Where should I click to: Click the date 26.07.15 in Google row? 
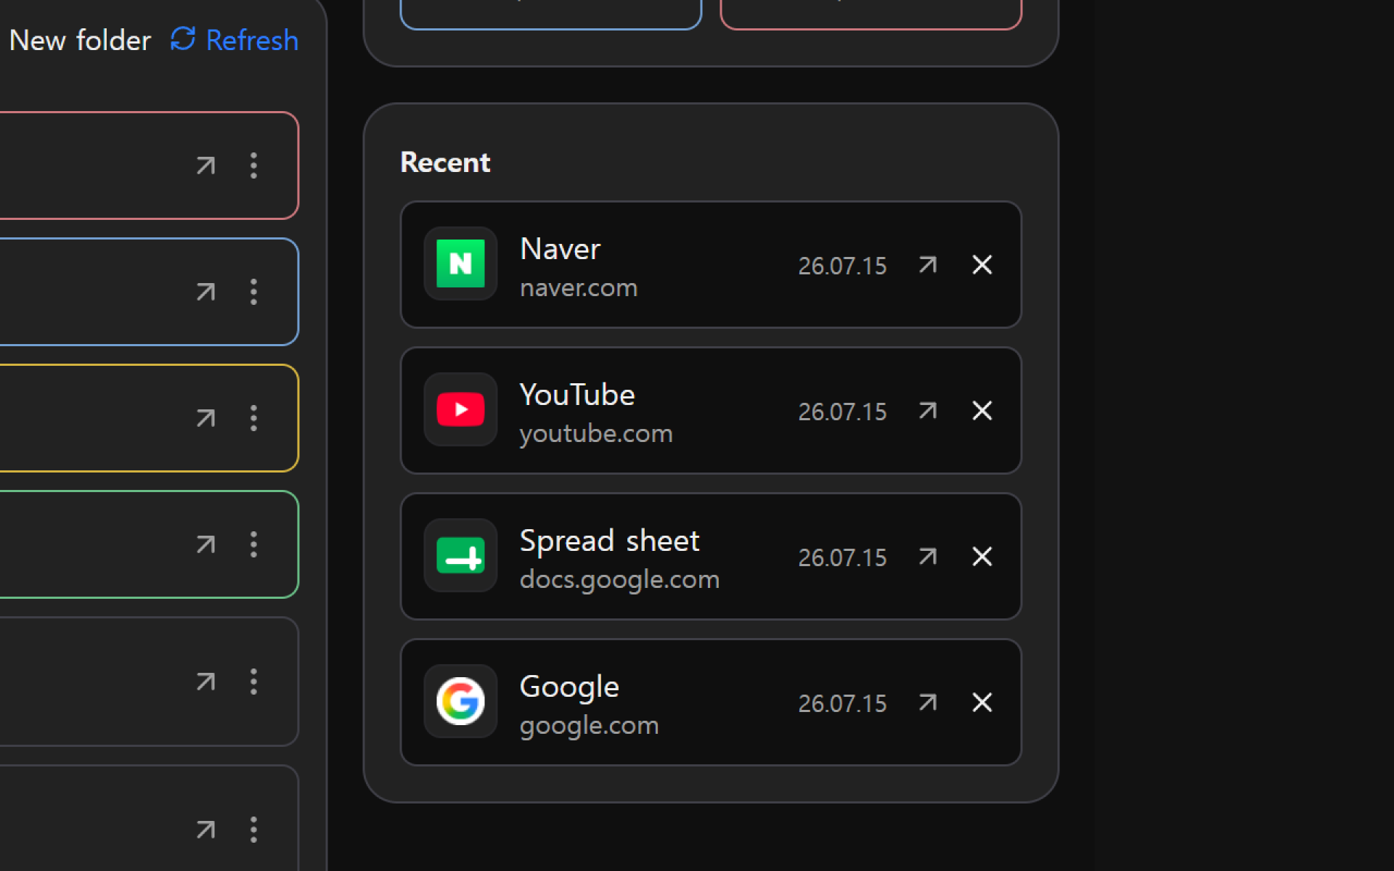842,704
